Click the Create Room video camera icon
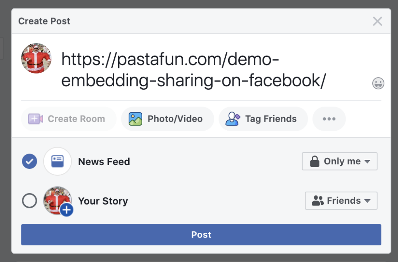398x262 pixels. pyautogui.click(x=35, y=119)
